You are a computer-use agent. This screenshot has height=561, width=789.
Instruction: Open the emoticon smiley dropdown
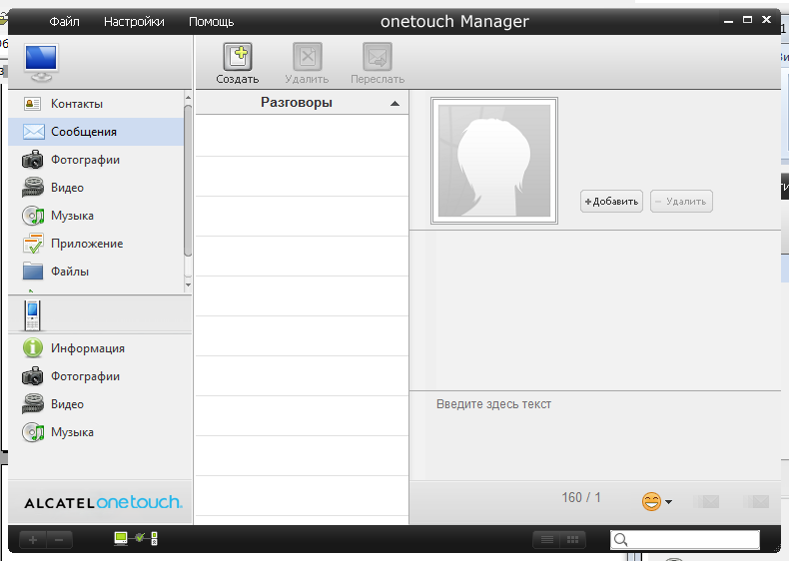(656, 501)
